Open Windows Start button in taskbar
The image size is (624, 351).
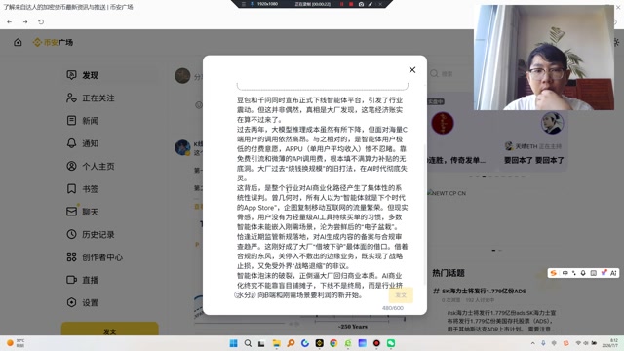[234, 343]
